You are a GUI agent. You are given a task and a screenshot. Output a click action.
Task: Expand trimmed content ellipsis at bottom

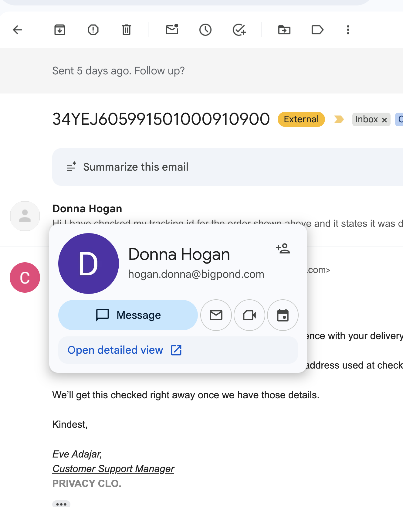[61, 504]
